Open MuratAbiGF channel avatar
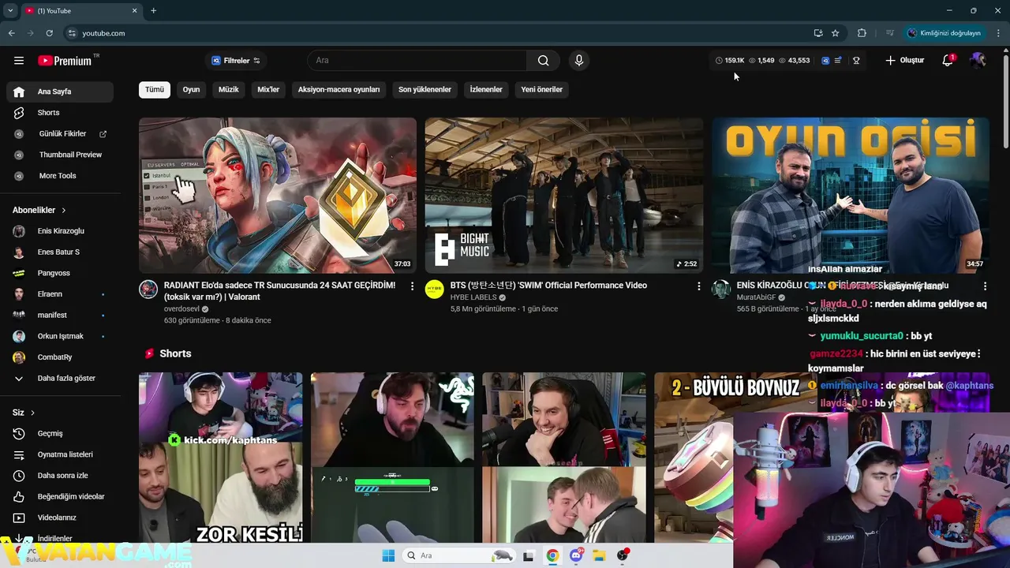 pos(721,289)
